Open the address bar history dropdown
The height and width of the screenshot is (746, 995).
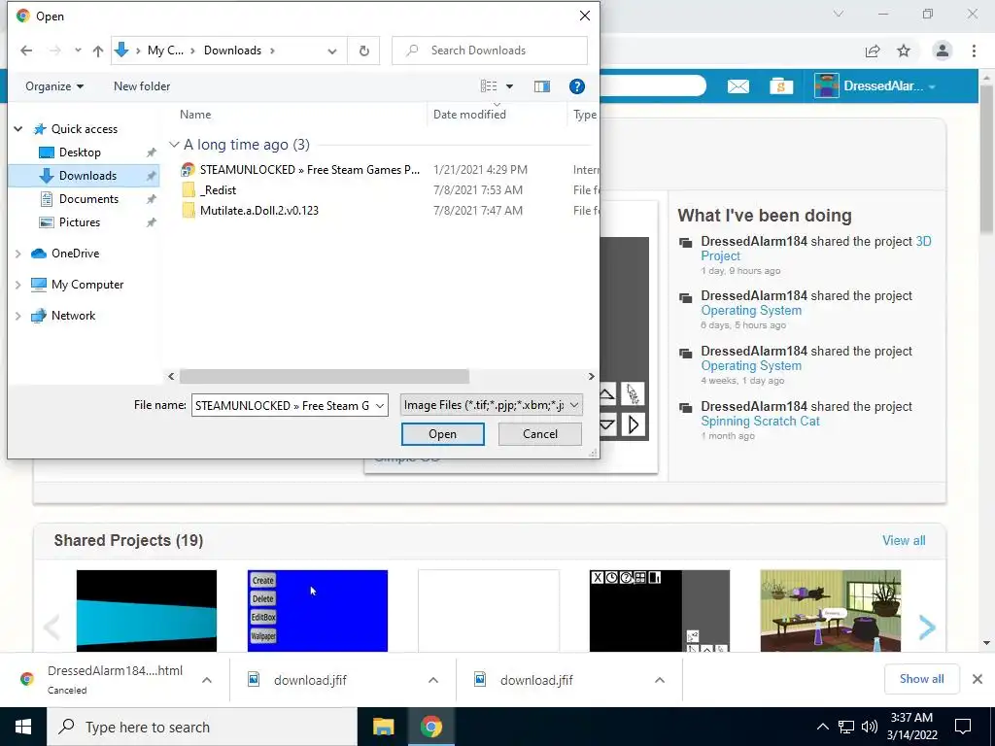(x=332, y=51)
